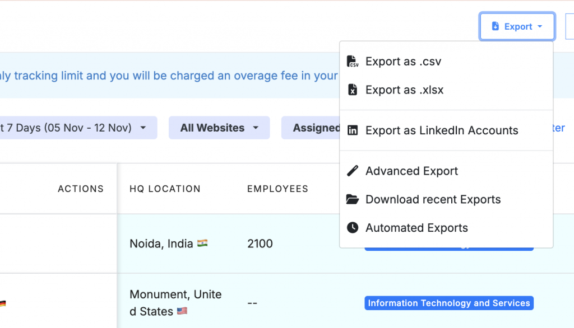The image size is (574, 328).
Task: Sort by the HQ LOCATION column header
Action: click(x=165, y=189)
